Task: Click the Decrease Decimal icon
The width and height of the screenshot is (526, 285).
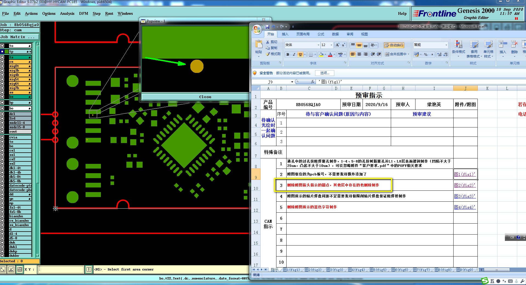Action: tap(445, 54)
